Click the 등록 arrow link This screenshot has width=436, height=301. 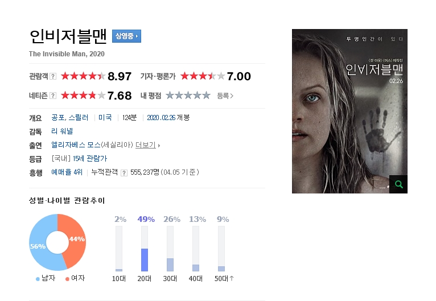(x=225, y=96)
